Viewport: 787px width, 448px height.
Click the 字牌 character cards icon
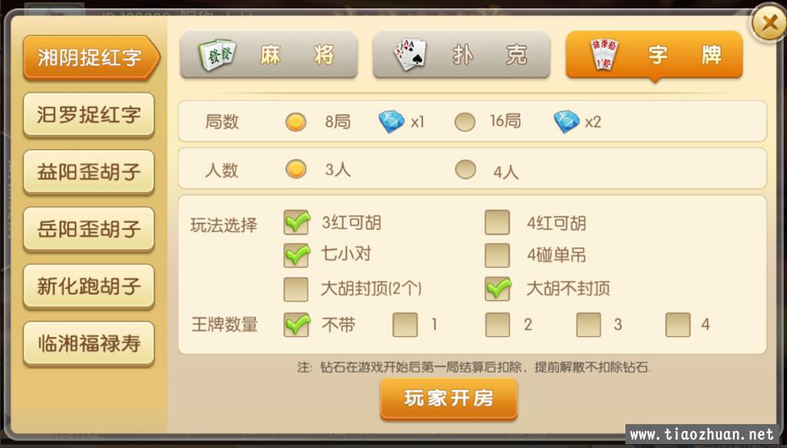click(604, 54)
